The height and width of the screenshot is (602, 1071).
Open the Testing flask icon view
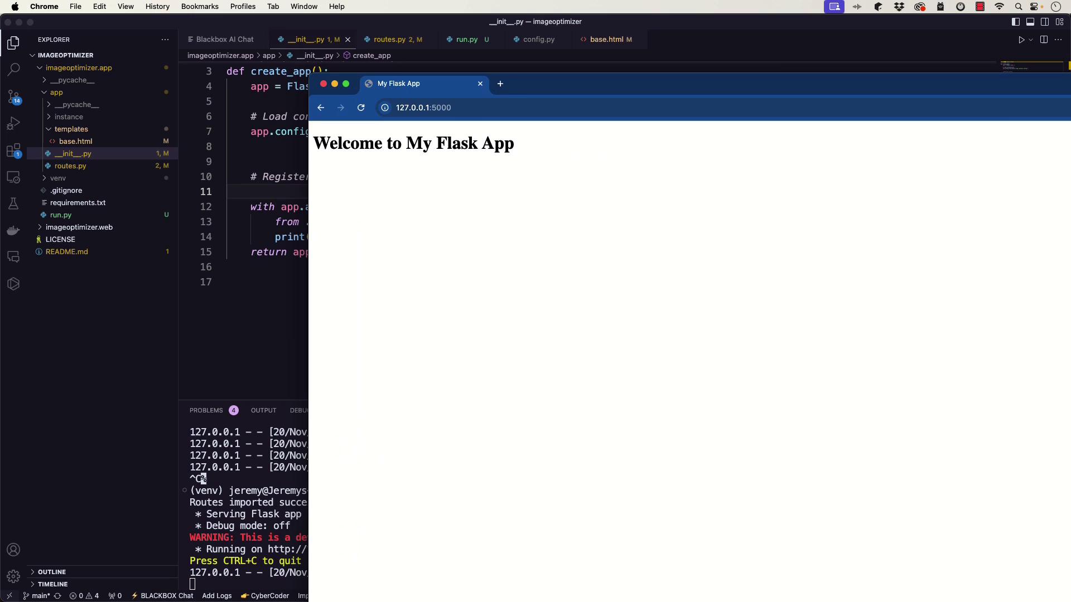tap(13, 203)
